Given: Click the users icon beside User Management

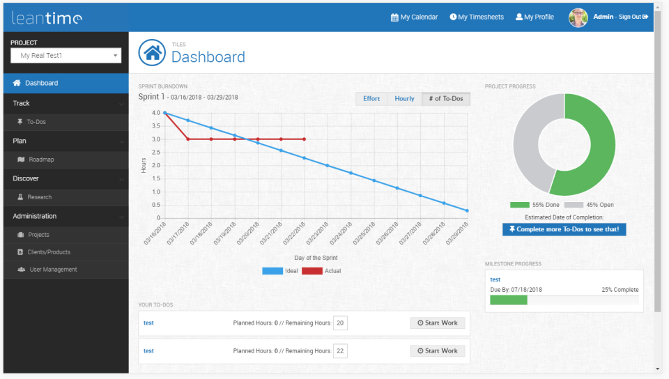Looking at the screenshot, I should (x=22, y=270).
